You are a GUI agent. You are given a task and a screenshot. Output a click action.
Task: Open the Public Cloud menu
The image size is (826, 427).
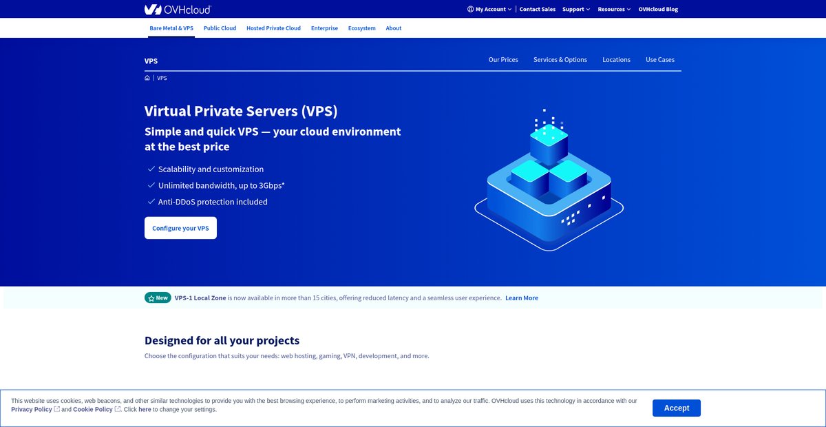pos(220,28)
